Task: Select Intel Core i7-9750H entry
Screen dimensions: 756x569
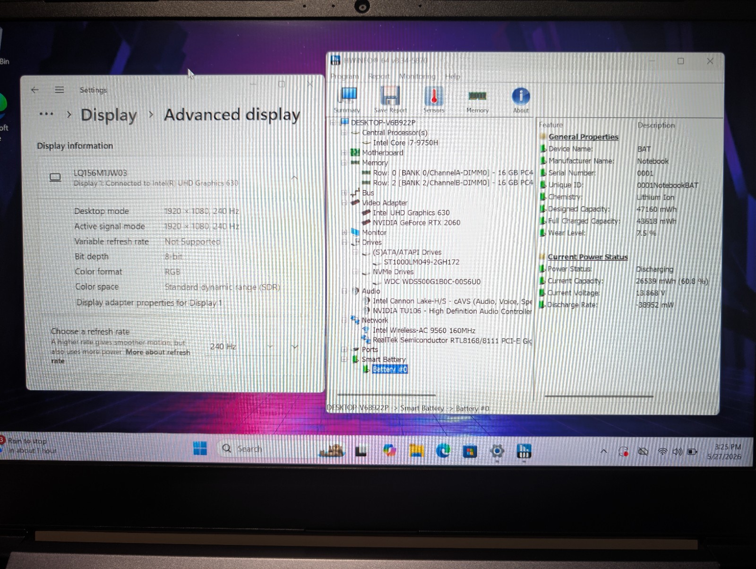Action: (405, 143)
